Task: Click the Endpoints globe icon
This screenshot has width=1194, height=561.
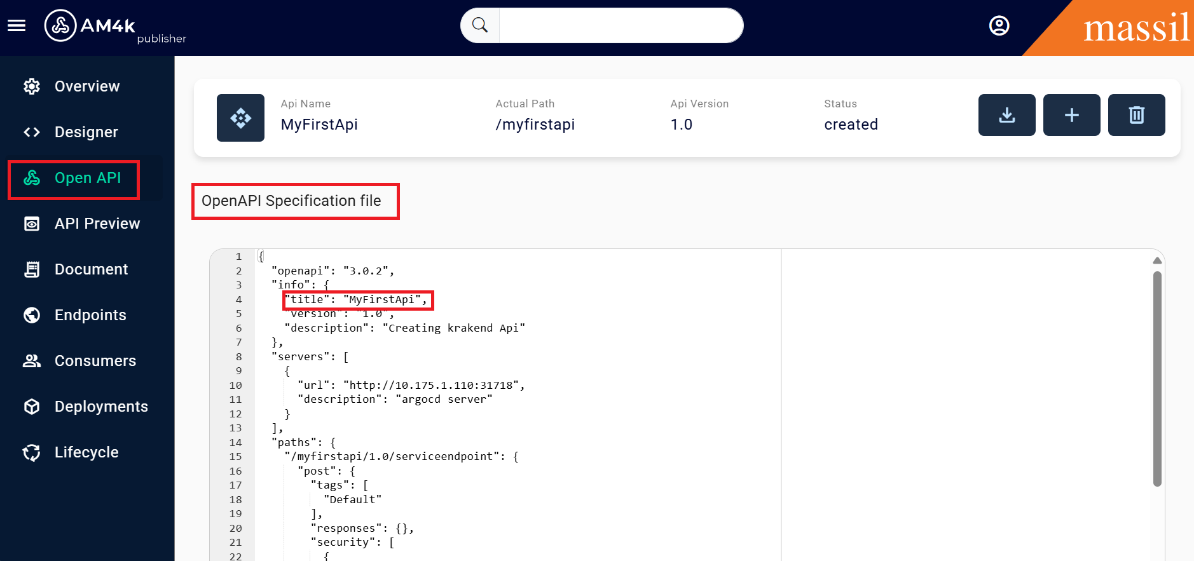Action: click(x=32, y=315)
